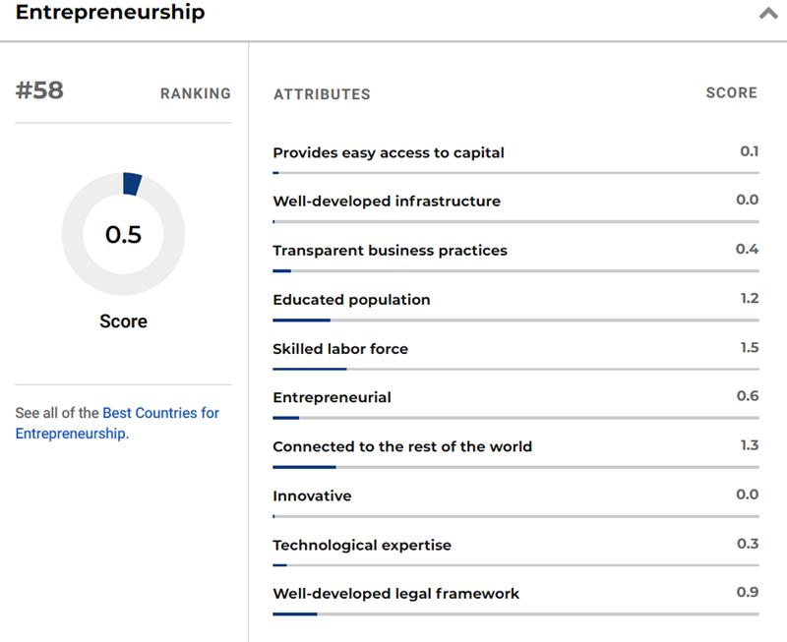Select the Technological expertise attribute
Screen dimensions: 787x642
(x=361, y=545)
